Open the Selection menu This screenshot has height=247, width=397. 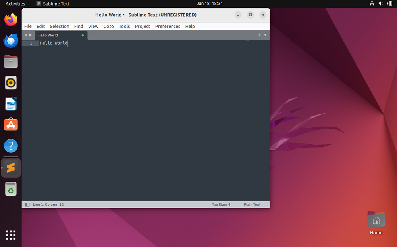(60, 26)
